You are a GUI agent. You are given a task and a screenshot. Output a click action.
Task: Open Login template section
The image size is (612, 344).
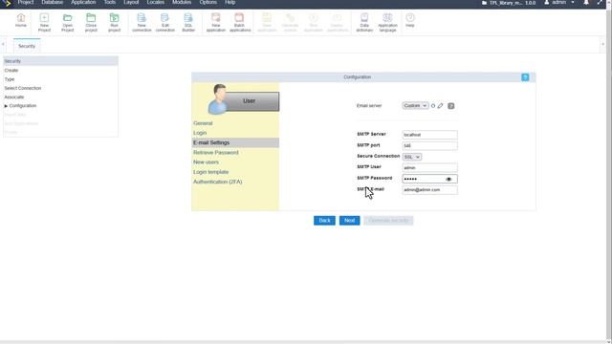(210, 172)
